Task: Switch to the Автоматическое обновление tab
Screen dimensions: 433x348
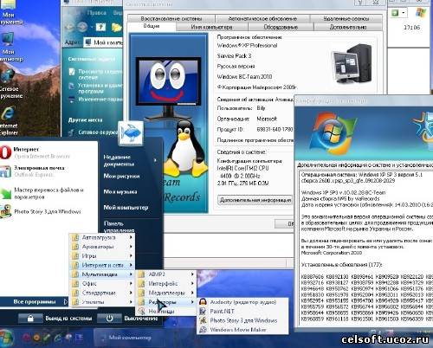Action: pos(262,18)
